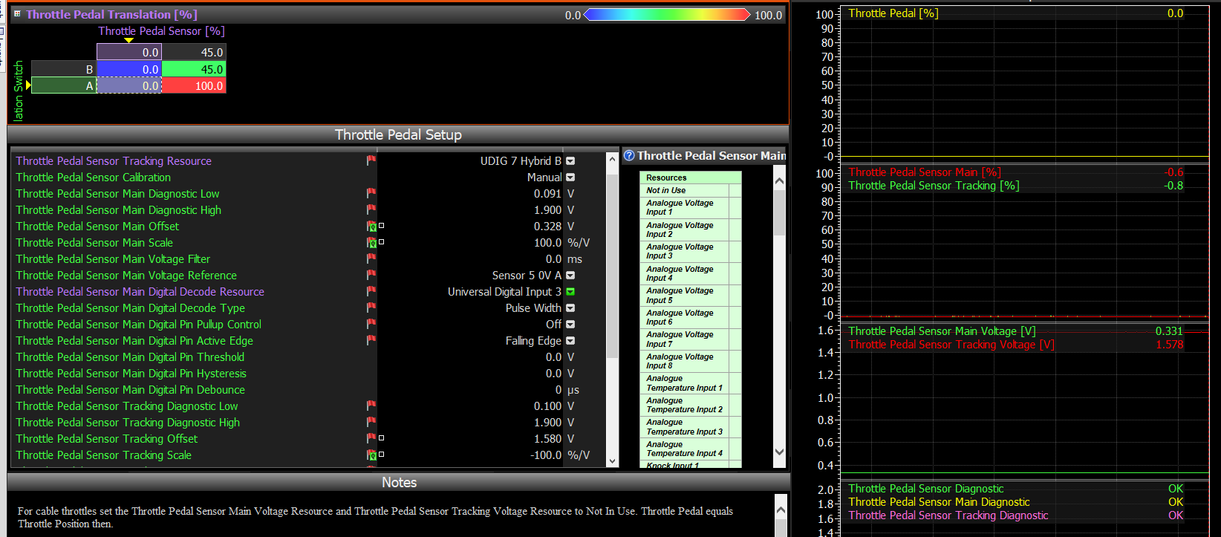Click the red flag on Main Diagnostic High row
The width and height of the screenshot is (1221, 537).
pyautogui.click(x=371, y=209)
